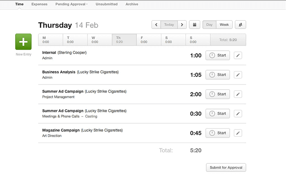Screen dimensions: 286x178
Task: Click Submit for Approval button
Action: pyautogui.click(x=226, y=167)
